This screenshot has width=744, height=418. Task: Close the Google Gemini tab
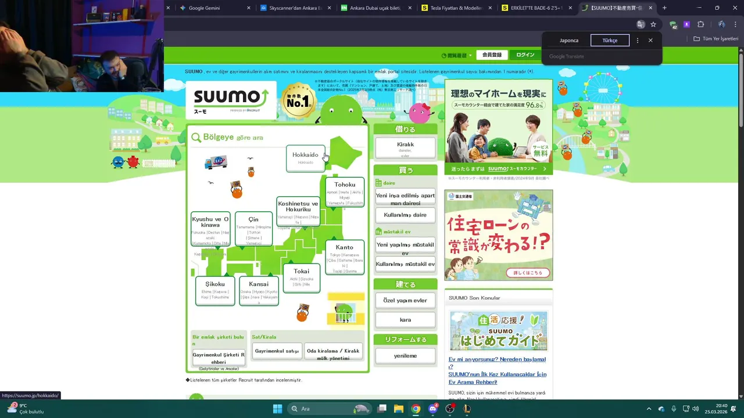coord(249,8)
